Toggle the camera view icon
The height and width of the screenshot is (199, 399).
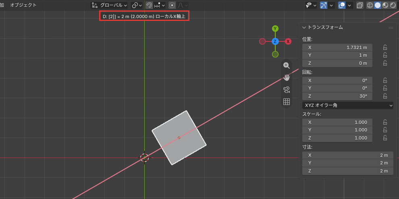tap(287, 90)
